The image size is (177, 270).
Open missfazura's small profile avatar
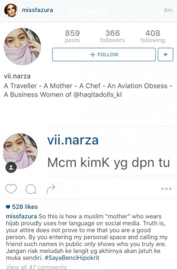(11, 10)
